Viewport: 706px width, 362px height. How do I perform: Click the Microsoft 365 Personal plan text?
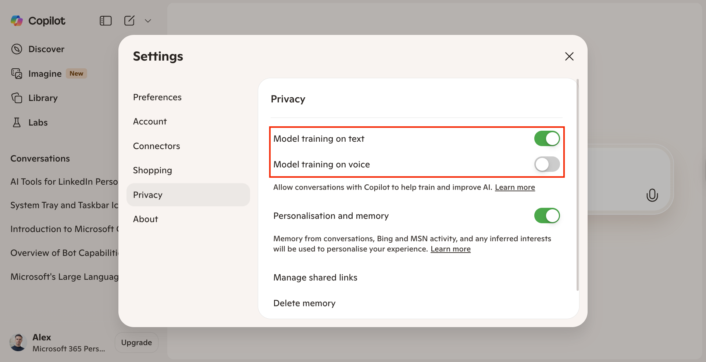click(x=69, y=349)
